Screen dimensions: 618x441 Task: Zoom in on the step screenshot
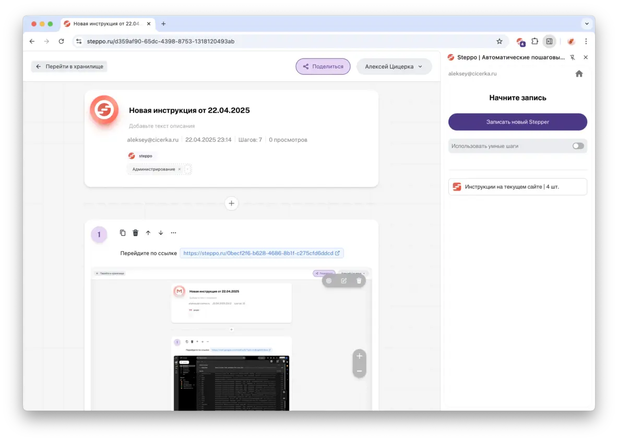tap(360, 356)
